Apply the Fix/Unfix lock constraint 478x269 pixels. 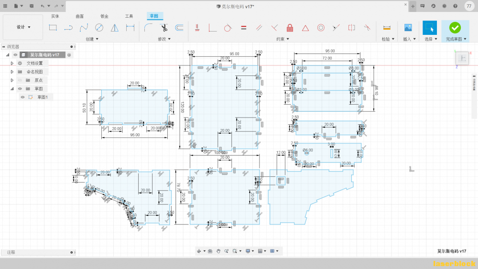pos(290,28)
